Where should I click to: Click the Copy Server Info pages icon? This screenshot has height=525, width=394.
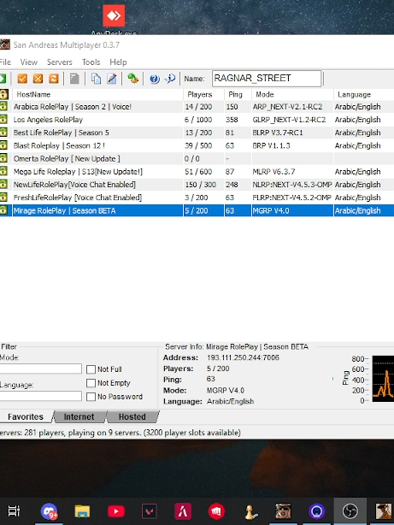[x=96, y=79]
